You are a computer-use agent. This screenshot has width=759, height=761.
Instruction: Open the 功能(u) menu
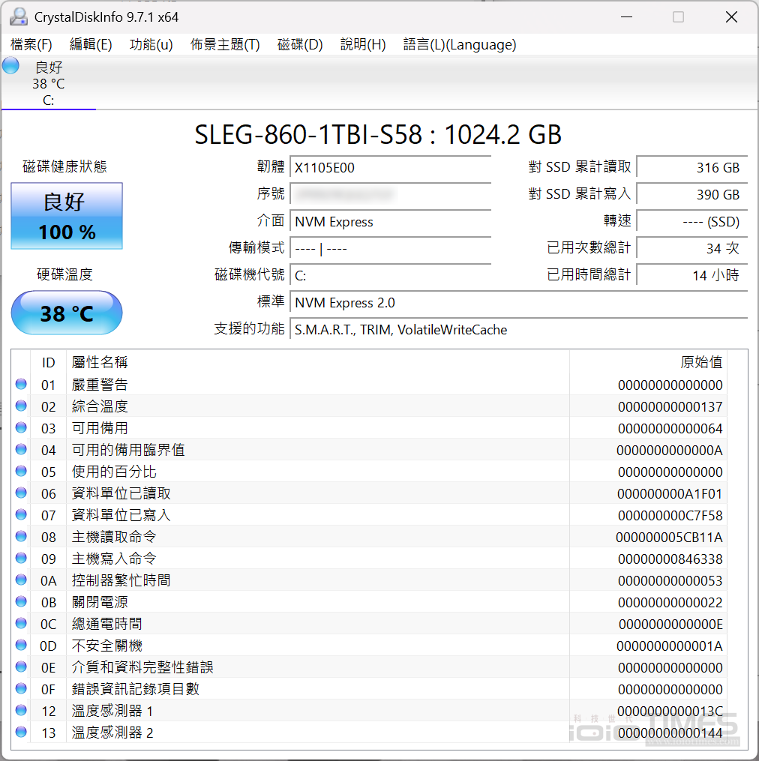pyautogui.click(x=151, y=45)
